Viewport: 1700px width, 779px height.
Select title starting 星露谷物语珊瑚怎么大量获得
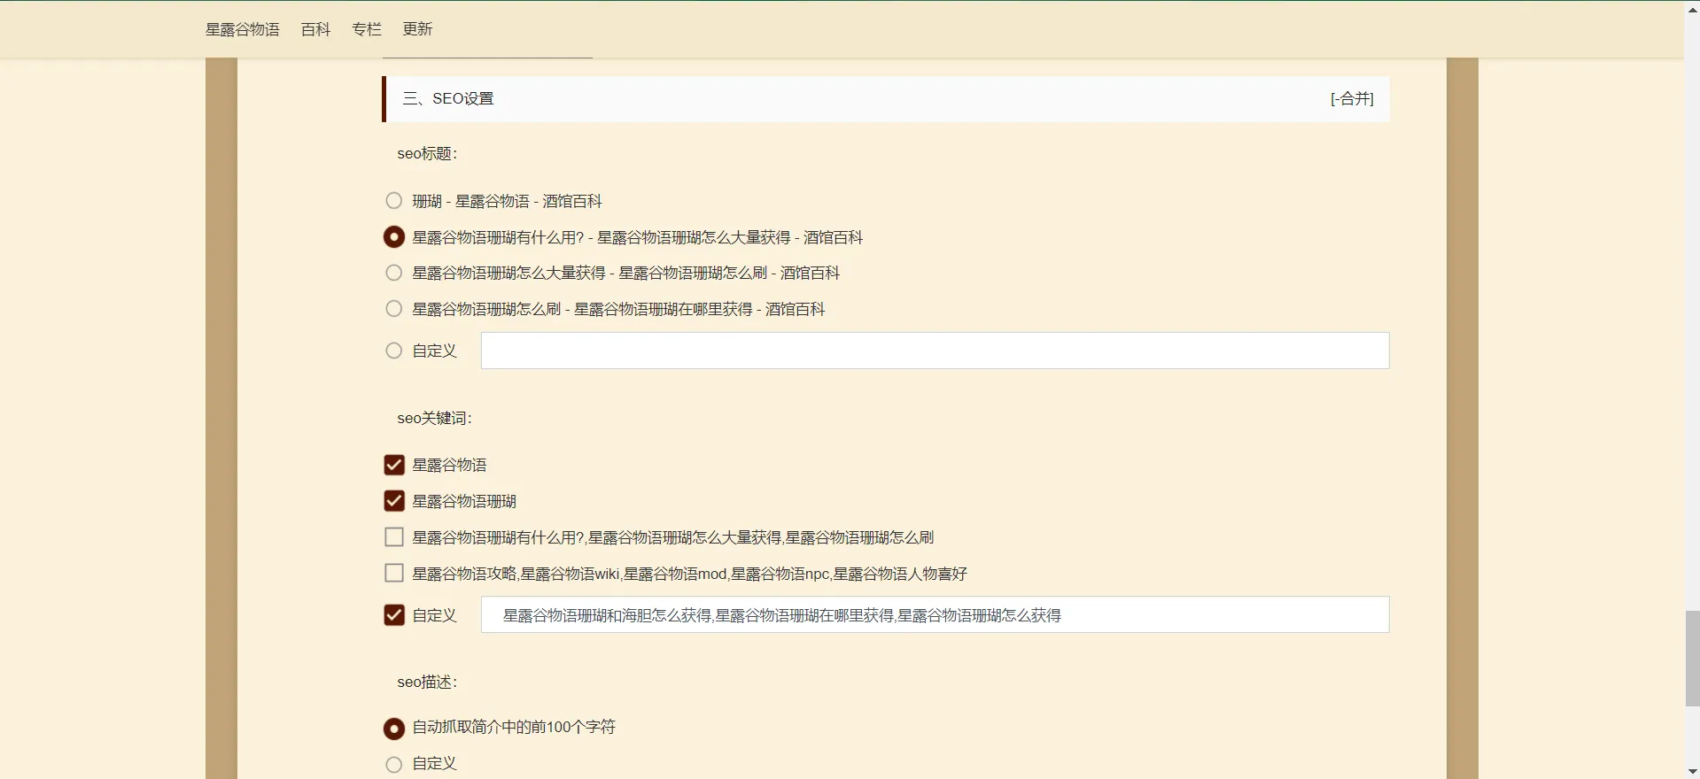click(394, 273)
